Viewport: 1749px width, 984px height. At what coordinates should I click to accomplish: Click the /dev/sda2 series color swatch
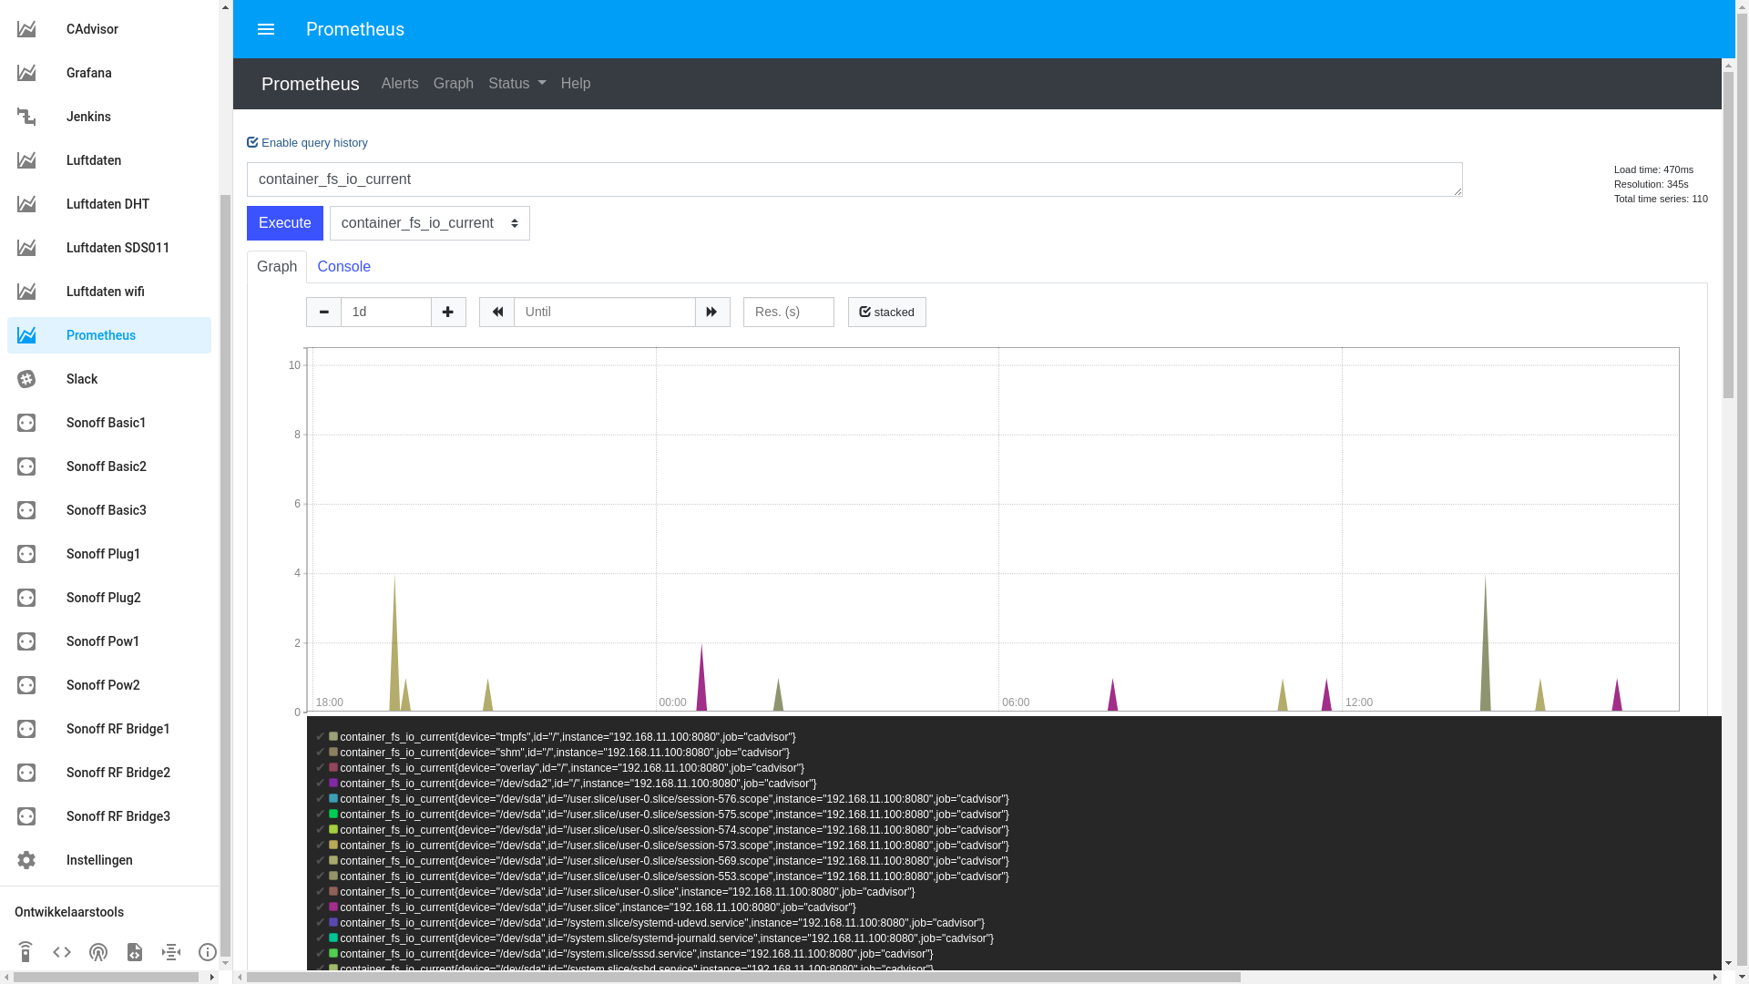pos(333,783)
